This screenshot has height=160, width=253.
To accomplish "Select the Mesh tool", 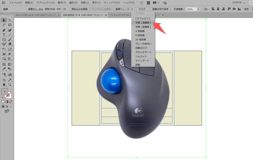I will point(4,64).
